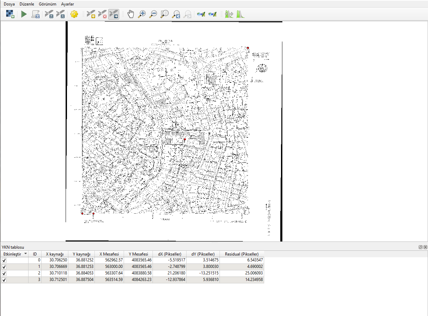This screenshot has height=316, width=428.
Task: Apply Full Histogram Stretch
Action: pyautogui.click(x=229, y=14)
